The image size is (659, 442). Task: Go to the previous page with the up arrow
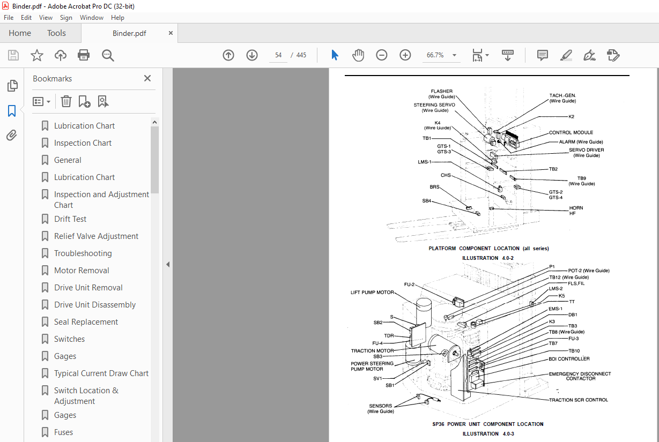pos(228,55)
